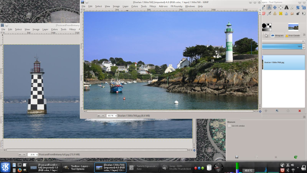Reset tool options with green arrow
This screenshot has width=307, height=173.
pyautogui.click(x=295, y=157)
